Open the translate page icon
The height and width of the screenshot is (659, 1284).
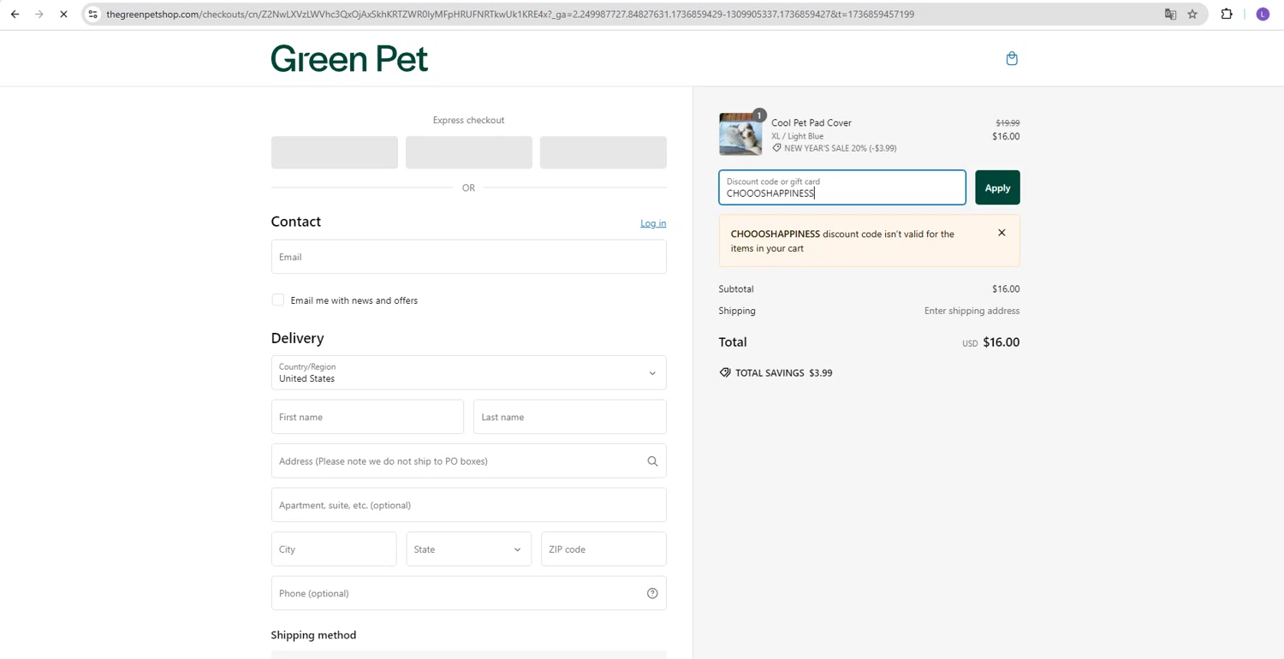[1170, 14]
